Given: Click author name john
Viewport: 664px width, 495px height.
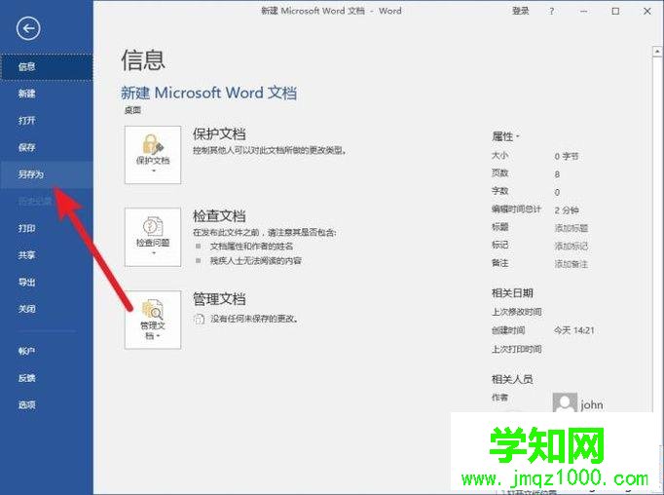Looking at the screenshot, I should [x=592, y=405].
